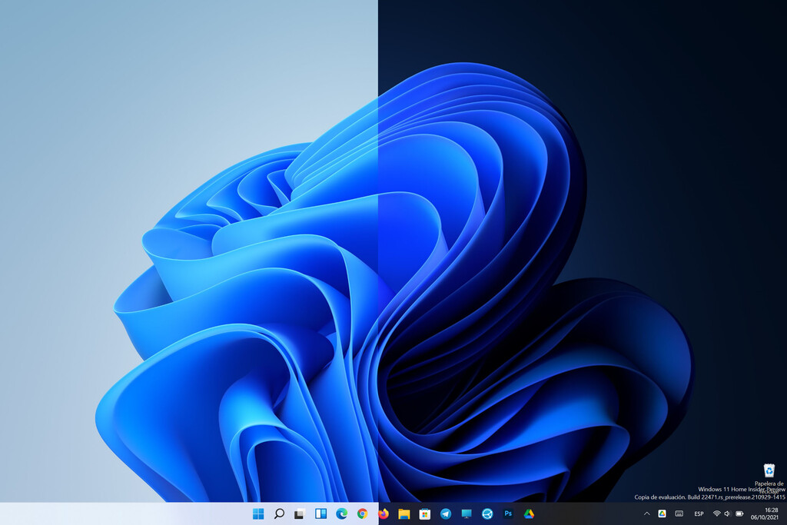Open the Widgets panel icon
787x525 pixels.
[320, 513]
